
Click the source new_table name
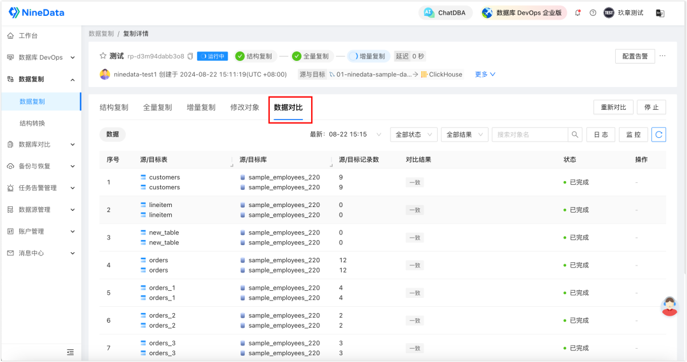[164, 232]
